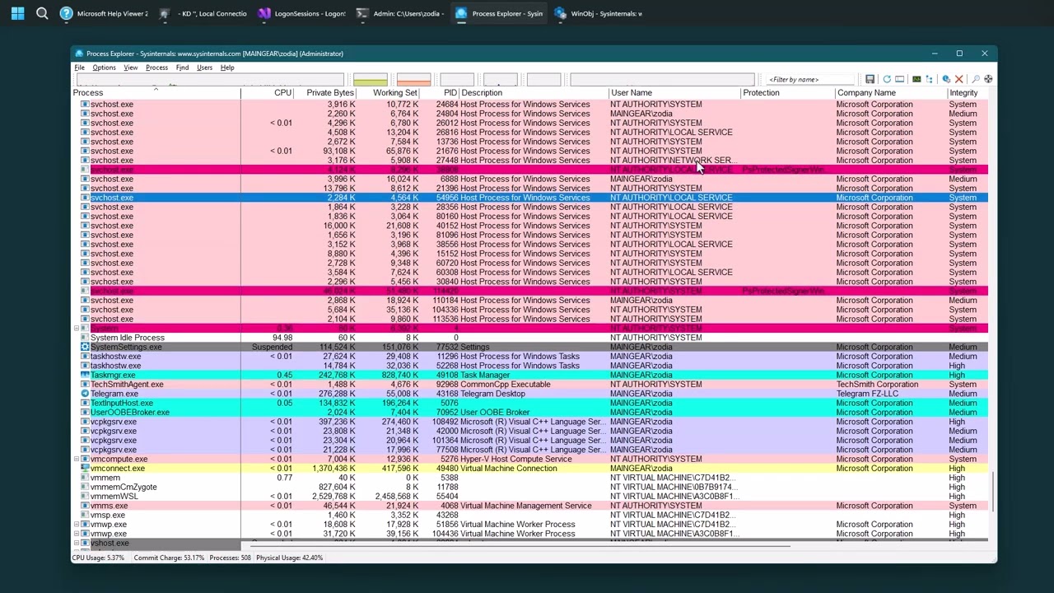Click in the Filter by name field
Image resolution: width=1054 pixels, height=593 pixels.
pyautogui.click(x=811, y=80)
